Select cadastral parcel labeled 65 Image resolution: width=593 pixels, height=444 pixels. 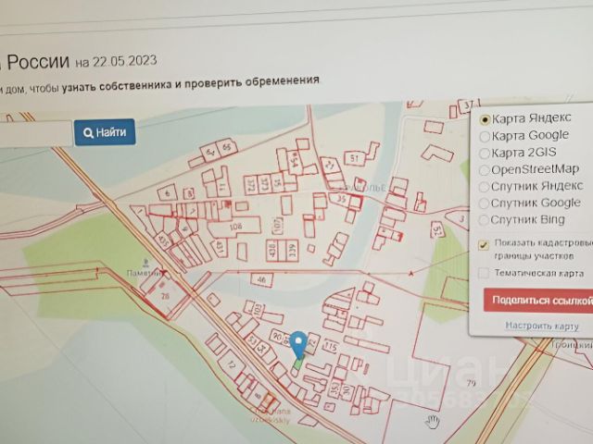(226, 146)
